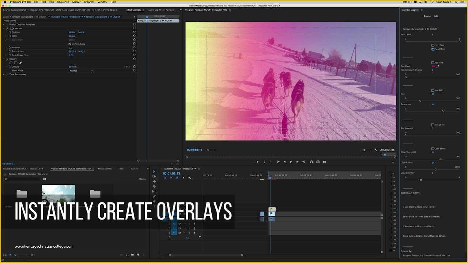Switch to Browse in Essential Graphics
The height and width of the screenshot is (263, 468).
tap(427, 16)
